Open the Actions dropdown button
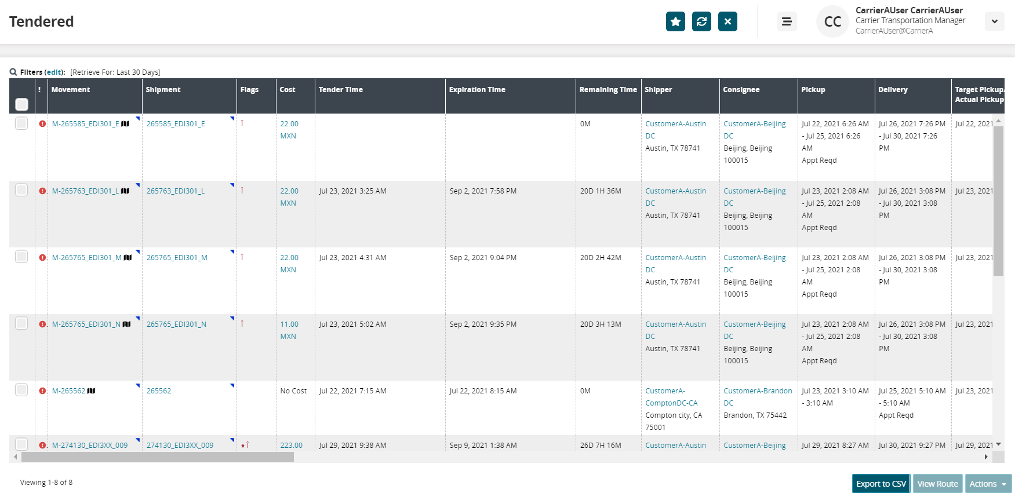 pyautogui.click(x=988, y=484)
